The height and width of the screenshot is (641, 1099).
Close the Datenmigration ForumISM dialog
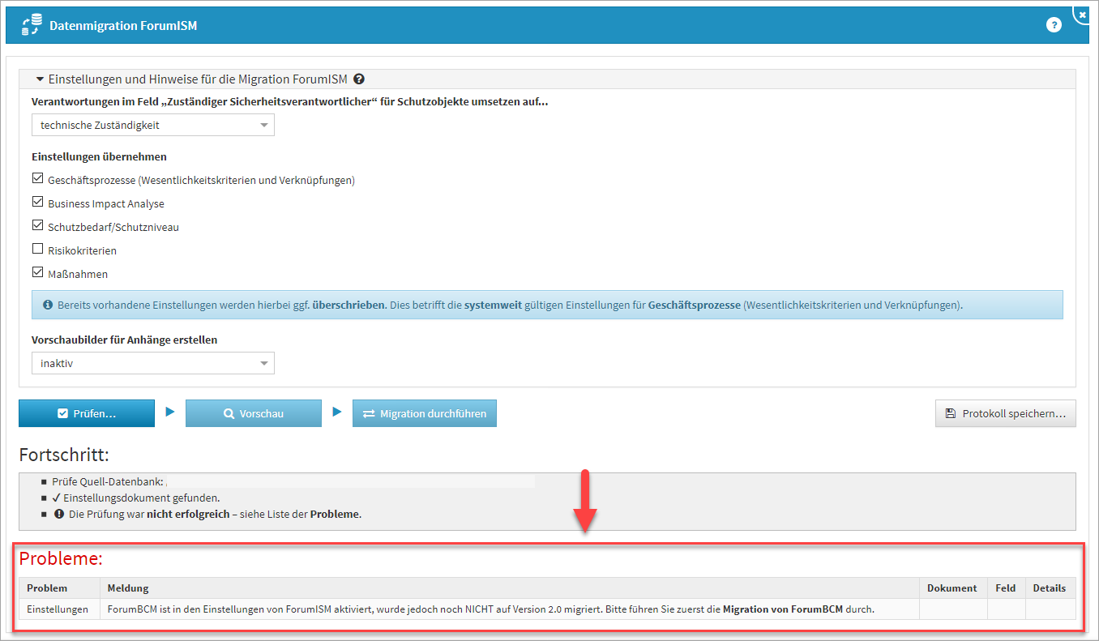pos(1083,14)
